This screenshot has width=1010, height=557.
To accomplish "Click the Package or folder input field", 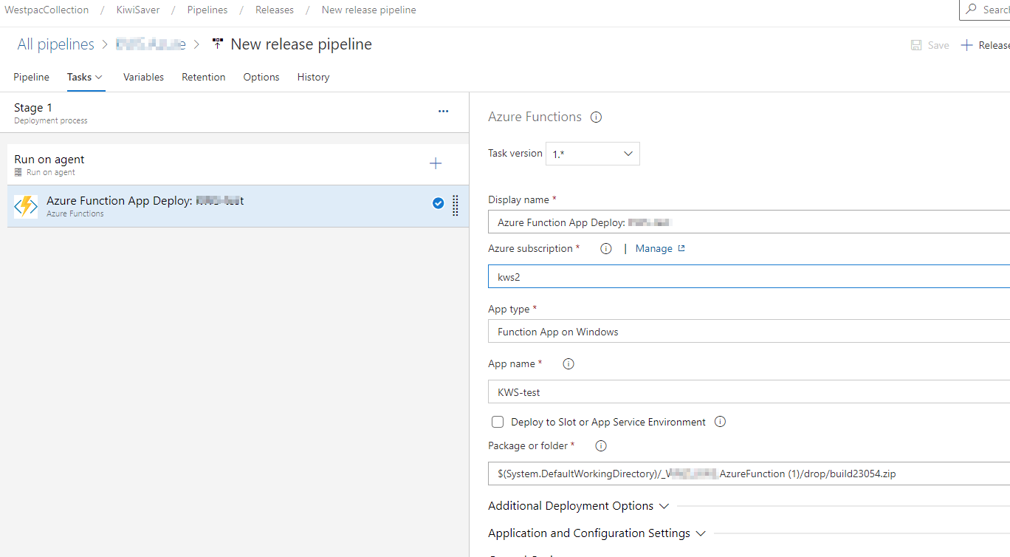I will (749, 474).
